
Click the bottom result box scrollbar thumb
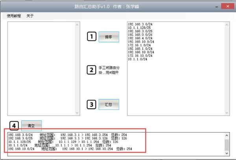click(x=227, y=145)
